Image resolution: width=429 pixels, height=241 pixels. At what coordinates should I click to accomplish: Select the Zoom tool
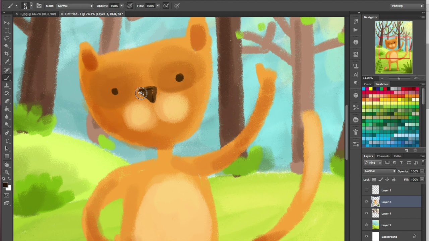point(7,172)
